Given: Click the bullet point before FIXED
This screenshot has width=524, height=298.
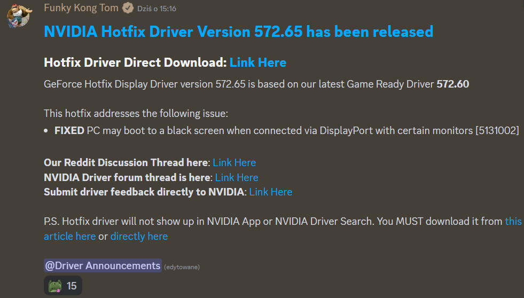Looking at the screenshot, I should click(46, 131).
